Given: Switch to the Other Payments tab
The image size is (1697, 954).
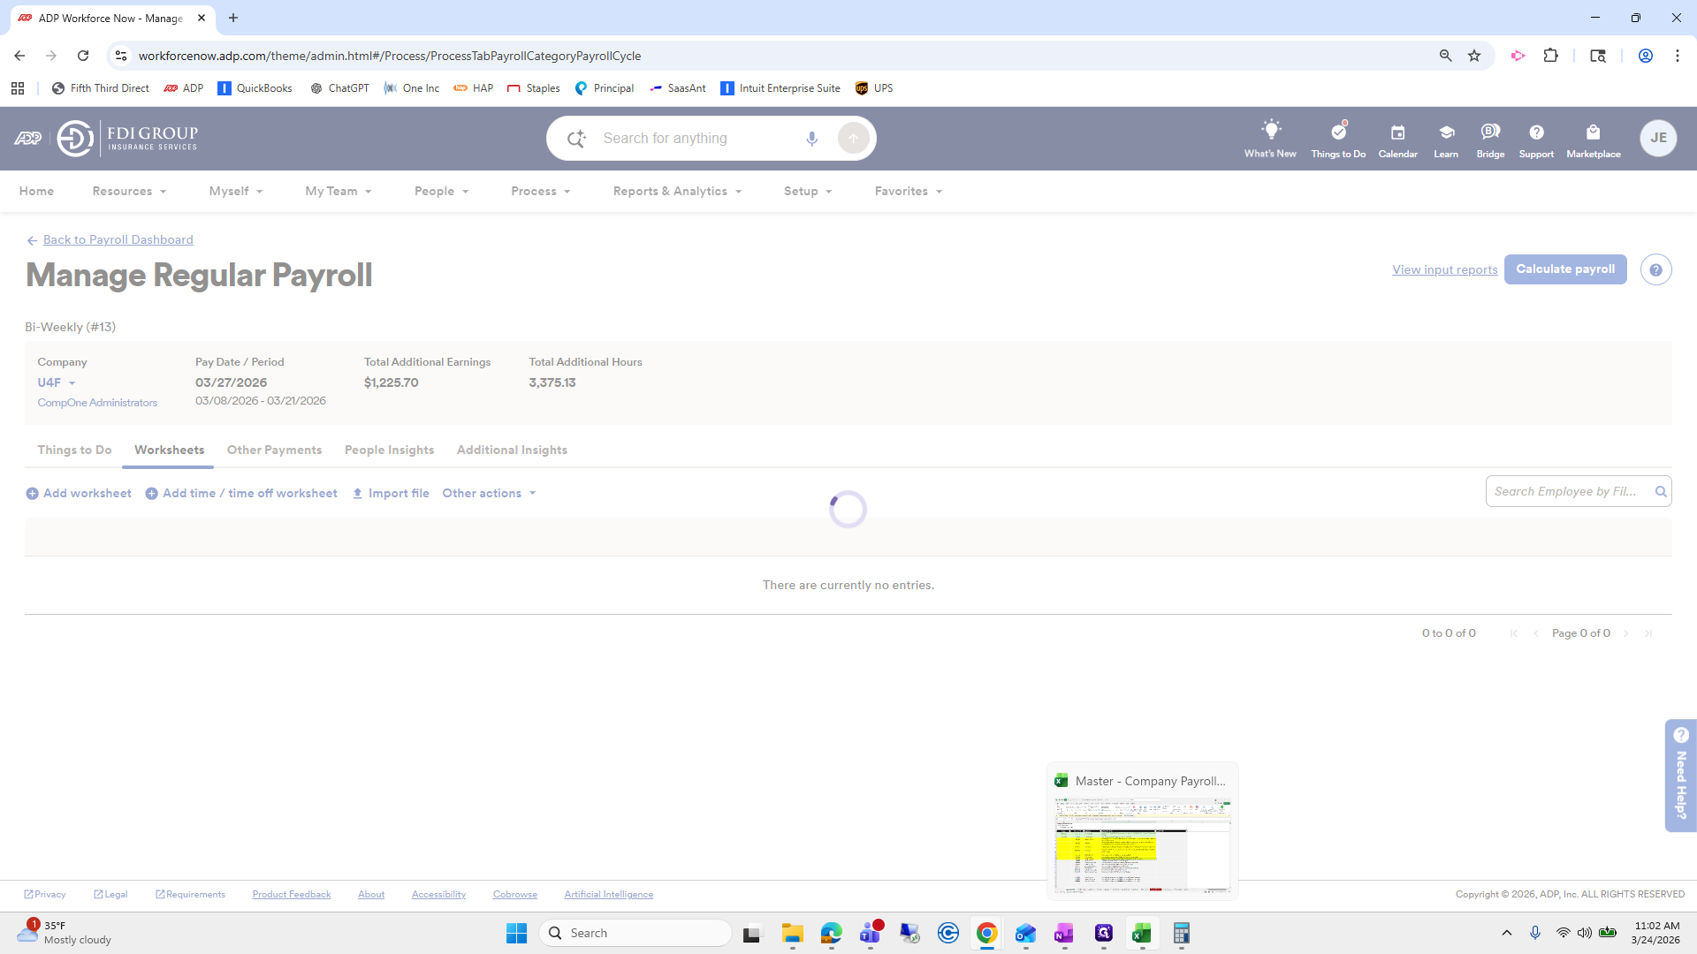Looking at the screenshot, I should click(x=274, y=450).
